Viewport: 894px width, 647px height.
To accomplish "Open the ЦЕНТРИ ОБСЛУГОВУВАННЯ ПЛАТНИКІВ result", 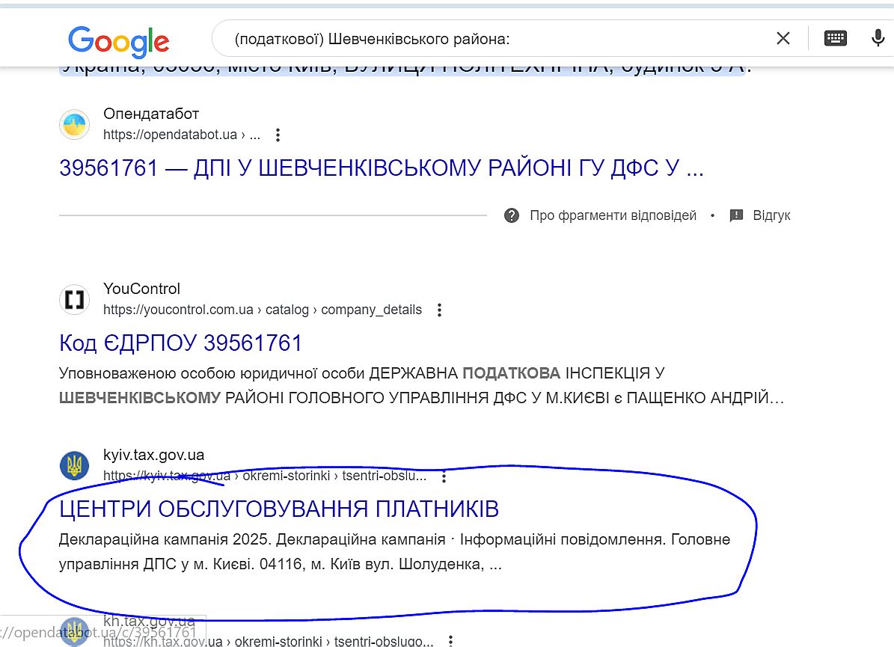I will point(278,509).
